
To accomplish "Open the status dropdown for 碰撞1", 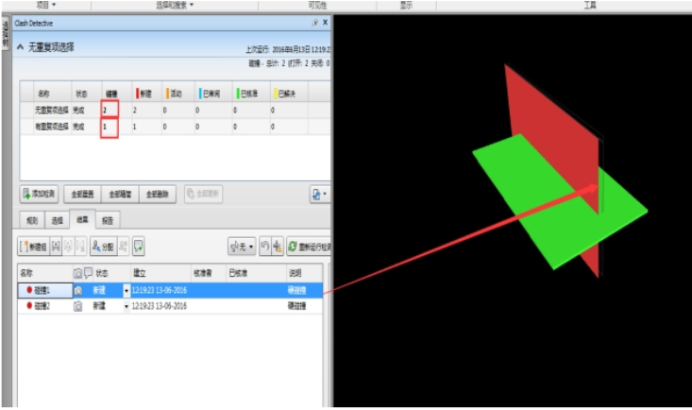I will [127, 290].
